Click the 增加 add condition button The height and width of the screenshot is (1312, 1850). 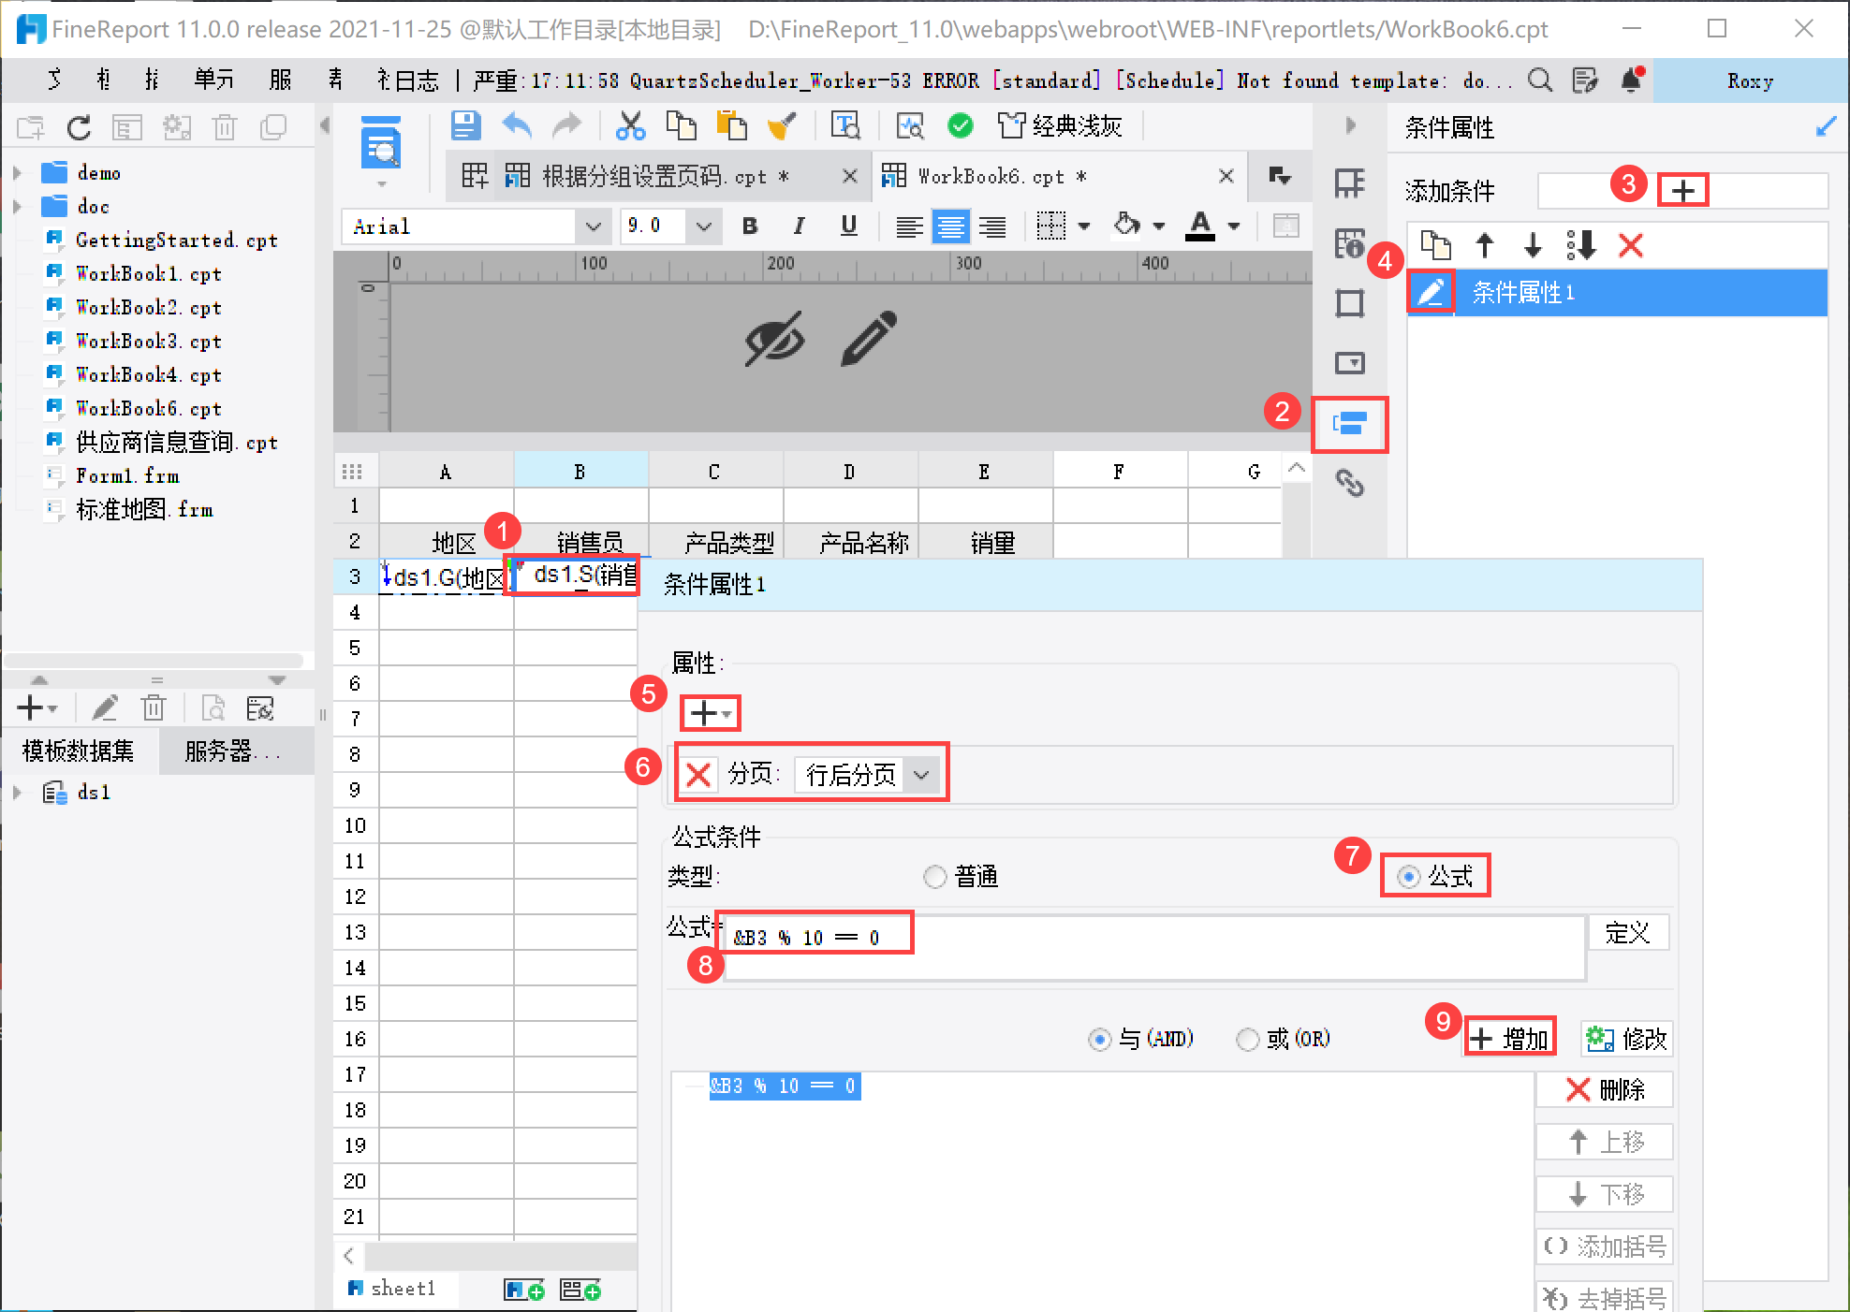1509,1039
